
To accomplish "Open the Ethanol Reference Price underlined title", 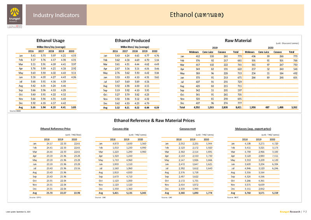I will point(56,128).
